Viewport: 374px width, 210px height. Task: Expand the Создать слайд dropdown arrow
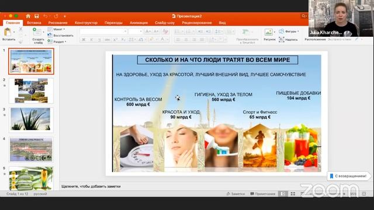[43, 32]
